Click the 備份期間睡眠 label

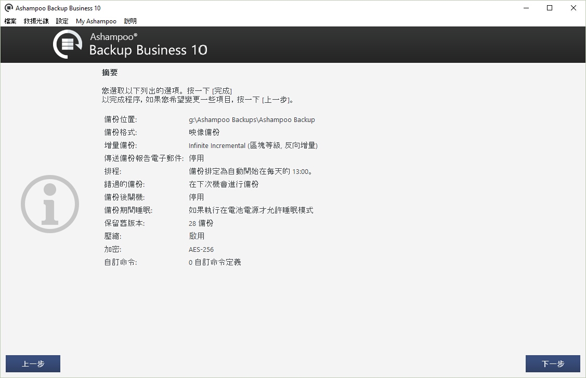128,210
